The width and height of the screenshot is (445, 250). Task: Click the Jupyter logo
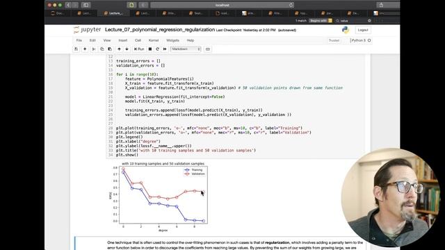tap(87, 30)
